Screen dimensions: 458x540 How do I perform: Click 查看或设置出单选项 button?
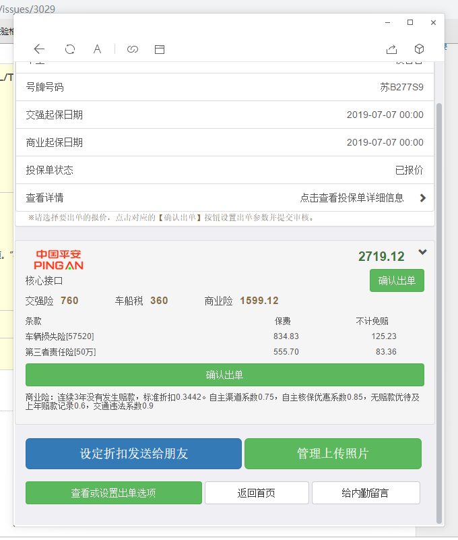click(x=114, y=493)
